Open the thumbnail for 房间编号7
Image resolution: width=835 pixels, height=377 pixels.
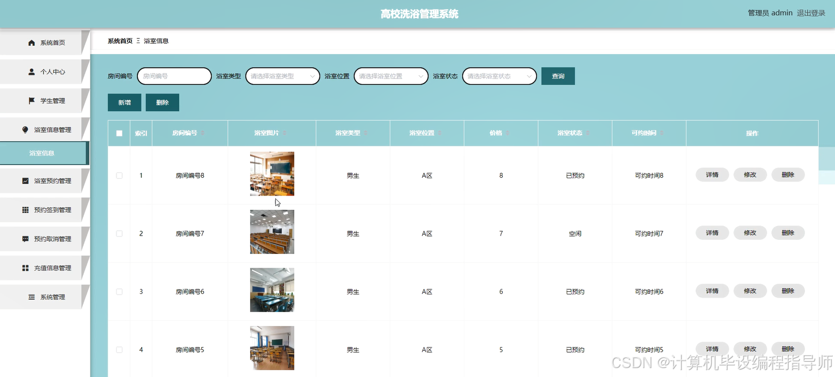[x=272, y=232]
